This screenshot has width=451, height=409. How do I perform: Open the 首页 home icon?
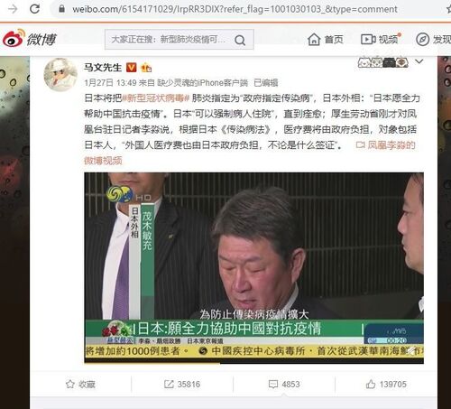point(314,40)
